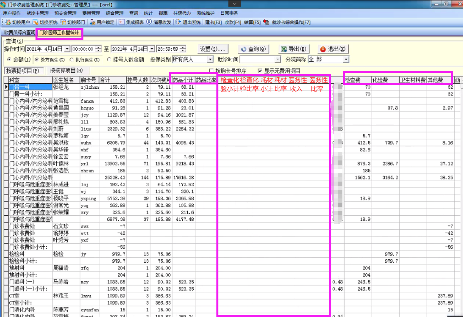Image resolution: width=463 pixels, height=317 pixels.
Task: Open 消息收发 messaging icon
Action: [149, 22]
